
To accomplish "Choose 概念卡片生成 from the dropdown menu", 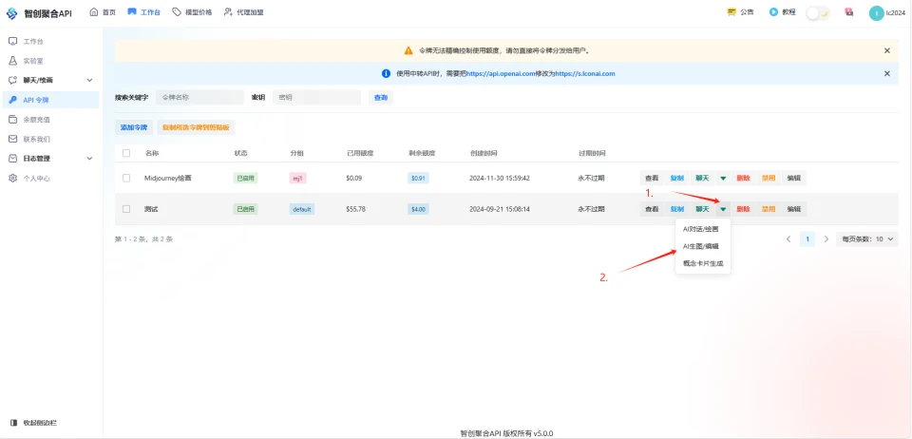I will (x=703, y=263).
